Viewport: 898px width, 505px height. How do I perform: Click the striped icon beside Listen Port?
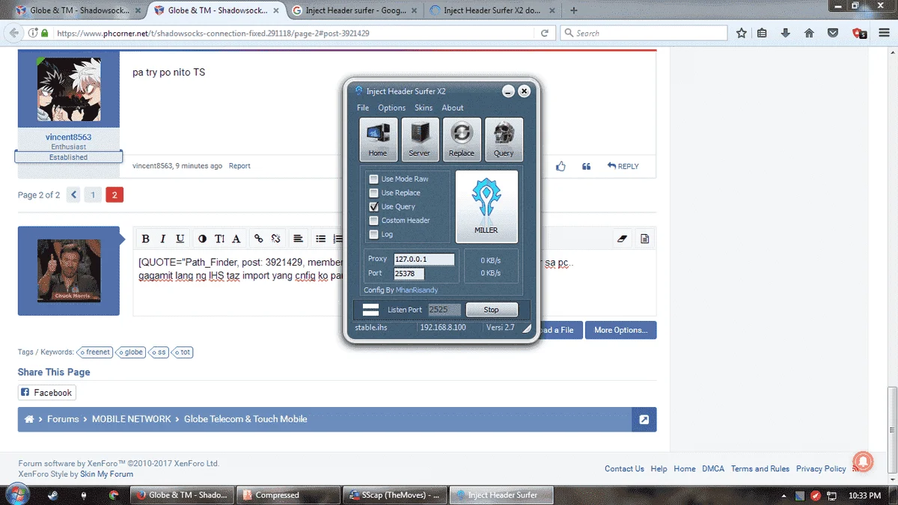(x=370, y=309)
